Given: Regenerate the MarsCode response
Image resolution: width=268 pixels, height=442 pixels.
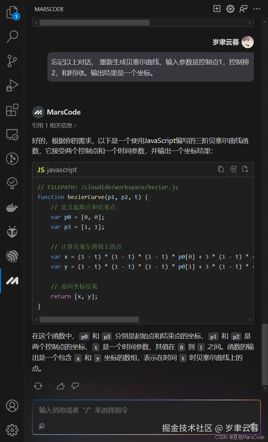Looking at the screenshot, I should [38, 386].
